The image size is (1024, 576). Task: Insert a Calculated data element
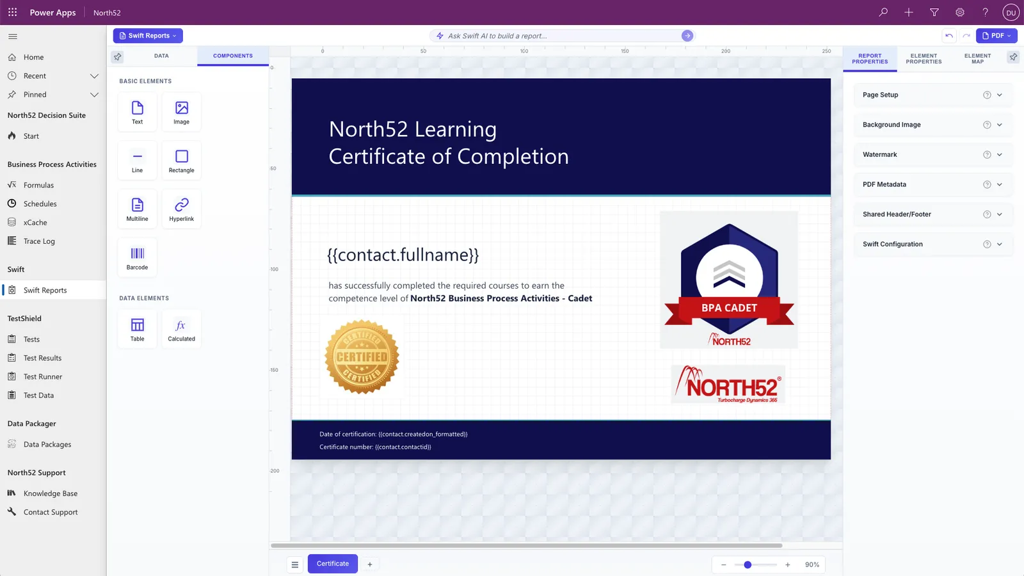(x=182, y=329)
